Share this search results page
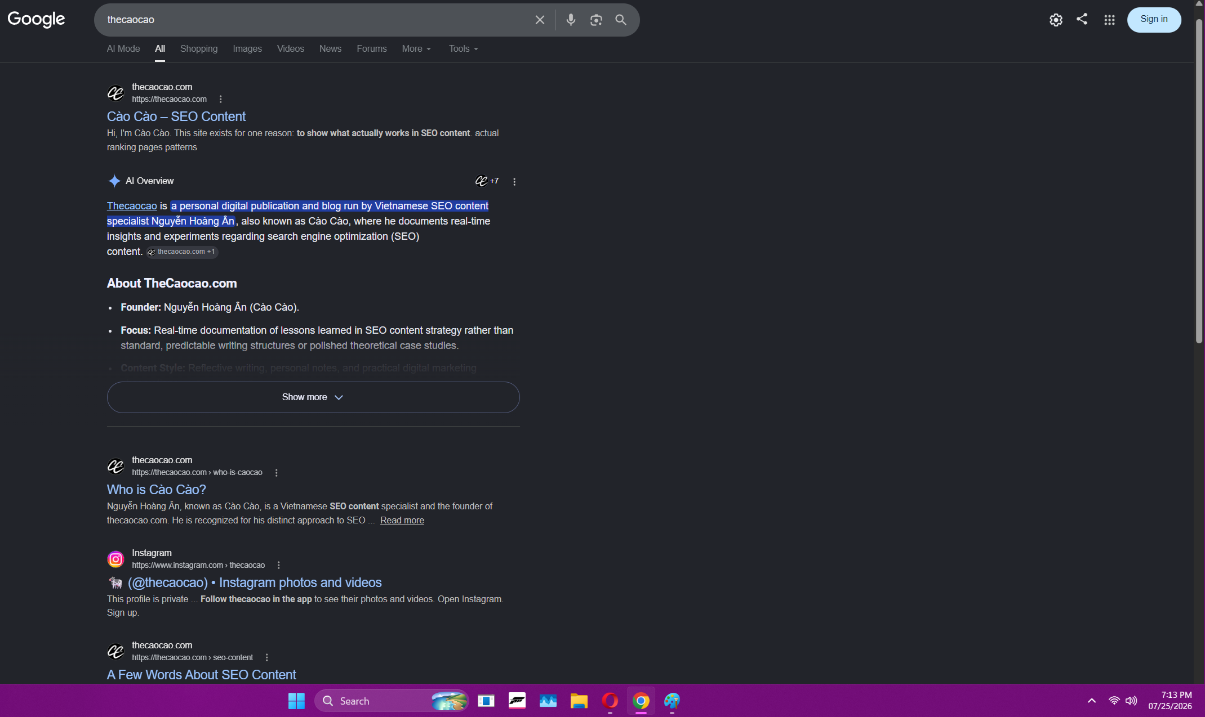The image size is (1205, 717). click(1082, 19)
